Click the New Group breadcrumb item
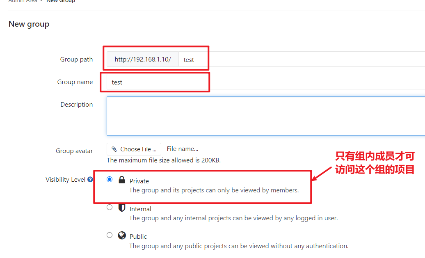The height and width of the screenshot is (258, 425). (61, 1)
